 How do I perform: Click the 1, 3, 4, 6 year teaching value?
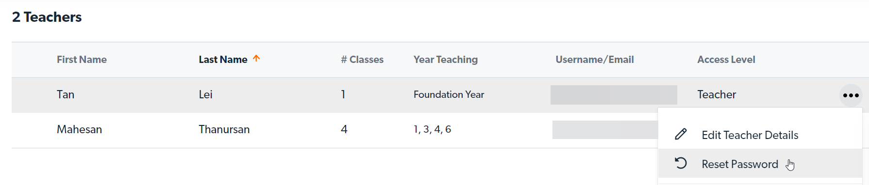(432, 129)
